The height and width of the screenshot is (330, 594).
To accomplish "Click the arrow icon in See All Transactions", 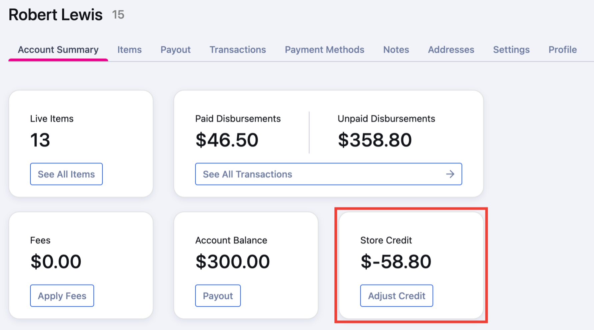I will 450,174.
